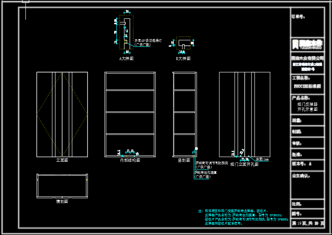
Task: Select the PUCCINI标准图 project name text
Action: 307,86
